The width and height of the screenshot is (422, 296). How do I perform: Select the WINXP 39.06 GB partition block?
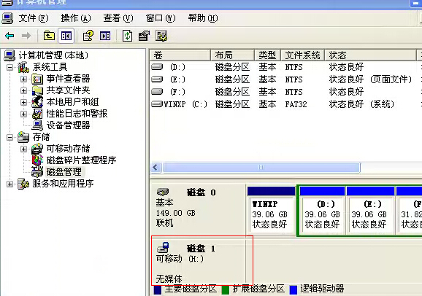pos(272,210)
